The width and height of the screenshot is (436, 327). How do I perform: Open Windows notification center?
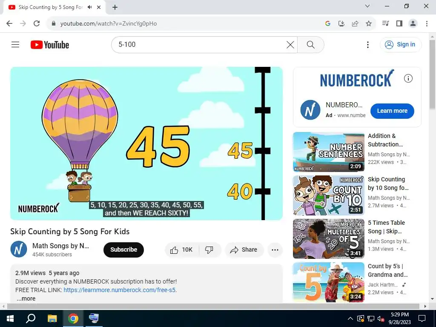click(422, 318)
